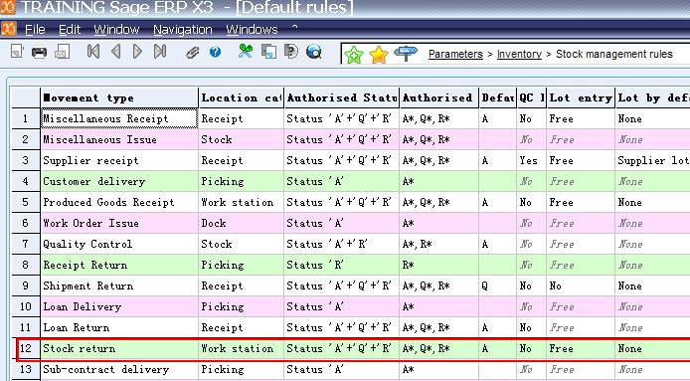Open help with blue question mark icon

click(215, 53)
